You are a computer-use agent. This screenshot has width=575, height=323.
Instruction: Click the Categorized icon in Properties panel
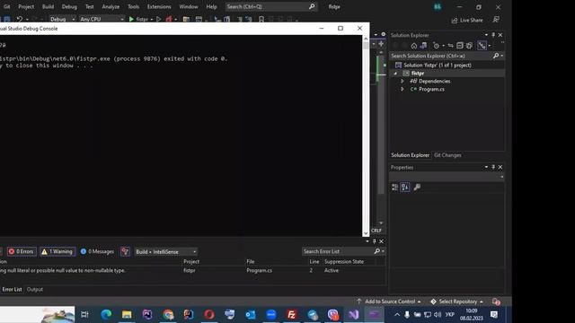click(x=394, y=188)
